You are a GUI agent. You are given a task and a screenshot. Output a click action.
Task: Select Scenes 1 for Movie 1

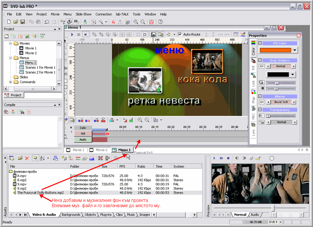40,67
